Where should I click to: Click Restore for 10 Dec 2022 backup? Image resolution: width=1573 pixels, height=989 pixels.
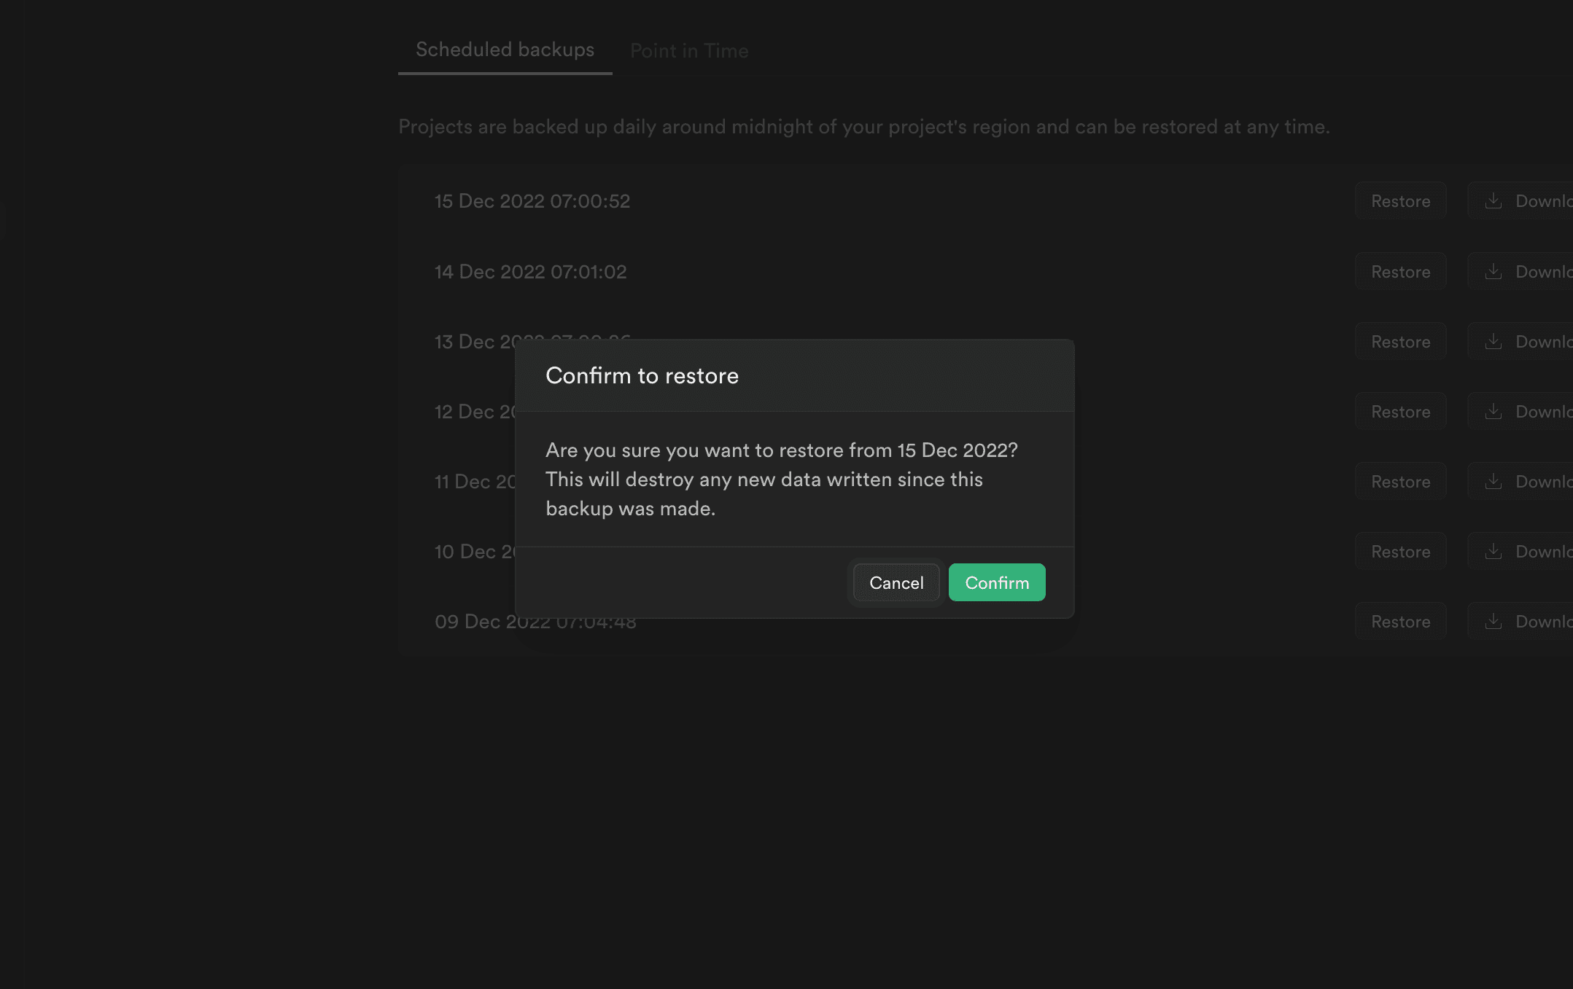1401,552
